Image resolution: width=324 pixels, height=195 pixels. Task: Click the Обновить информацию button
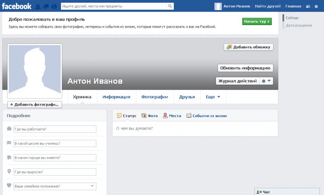245,68
